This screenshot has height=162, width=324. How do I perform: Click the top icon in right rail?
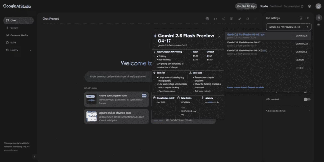319,18
